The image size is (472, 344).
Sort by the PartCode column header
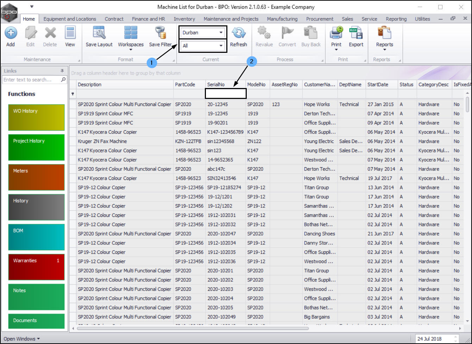click(x=189, y=85)
